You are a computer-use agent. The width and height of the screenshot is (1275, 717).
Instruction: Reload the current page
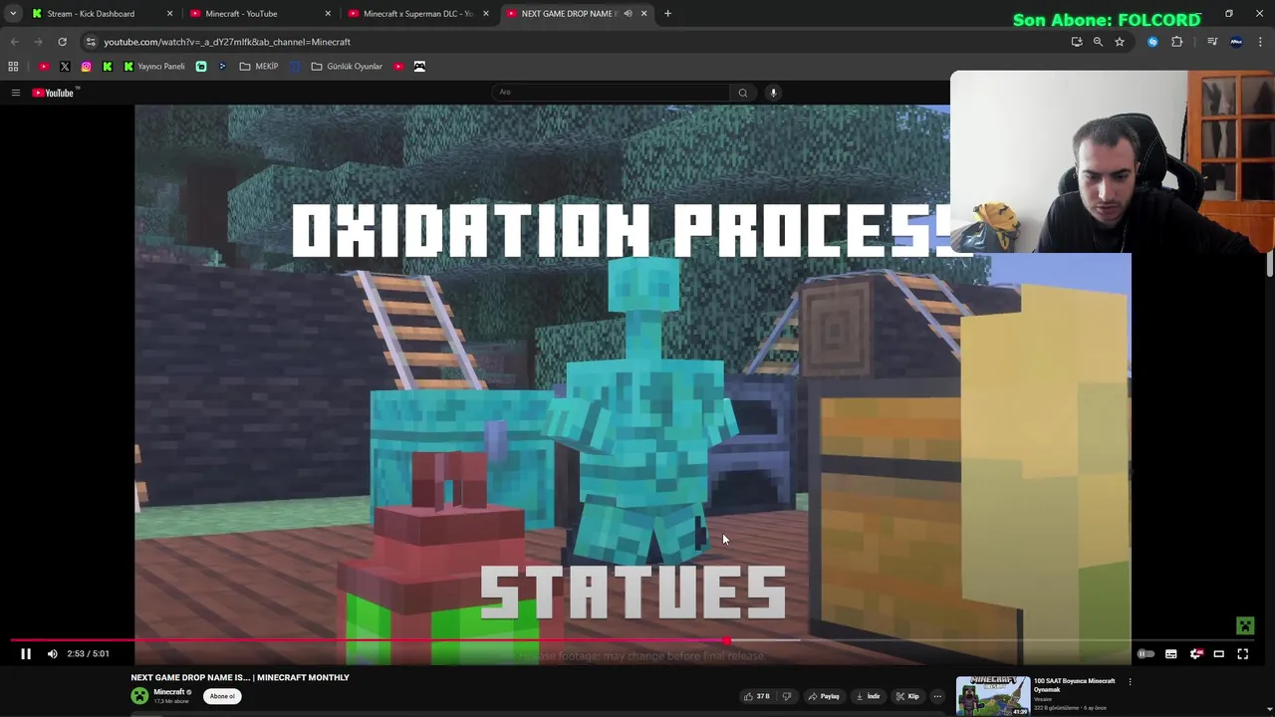pos(62,42)
